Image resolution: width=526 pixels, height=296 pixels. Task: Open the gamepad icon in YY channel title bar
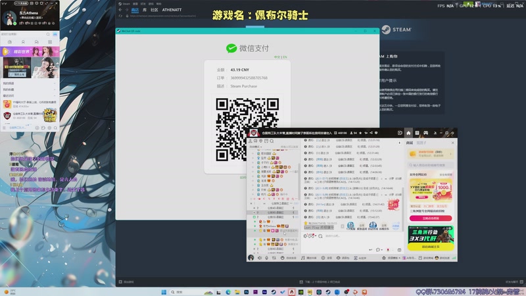(425, 133)
